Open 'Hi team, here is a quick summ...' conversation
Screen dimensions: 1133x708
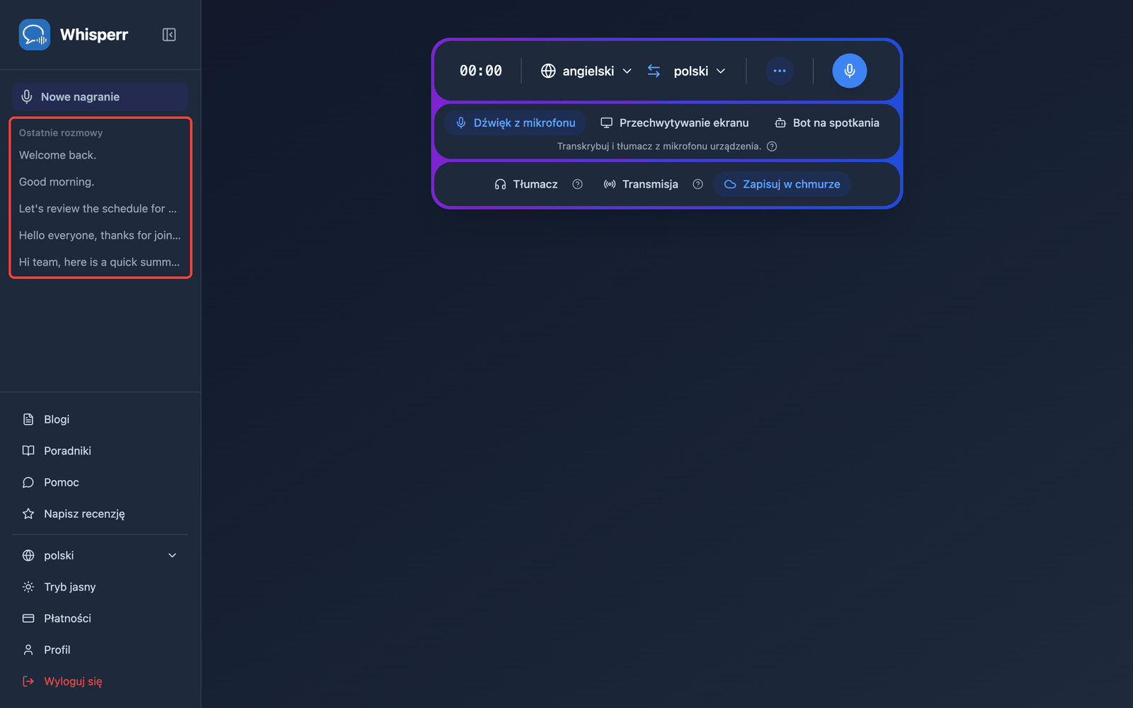tap(100, 262)
